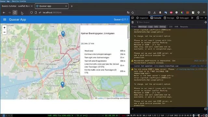The width and height of the screenshot is (208, 117).
Task: Select the 'Exit the traffic circle' step
Action: pos(105,71)
